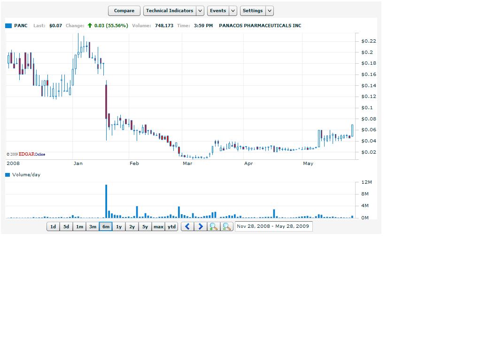481x360 pixels.
Task: Click the Compare button
Action: pos(124,11)
